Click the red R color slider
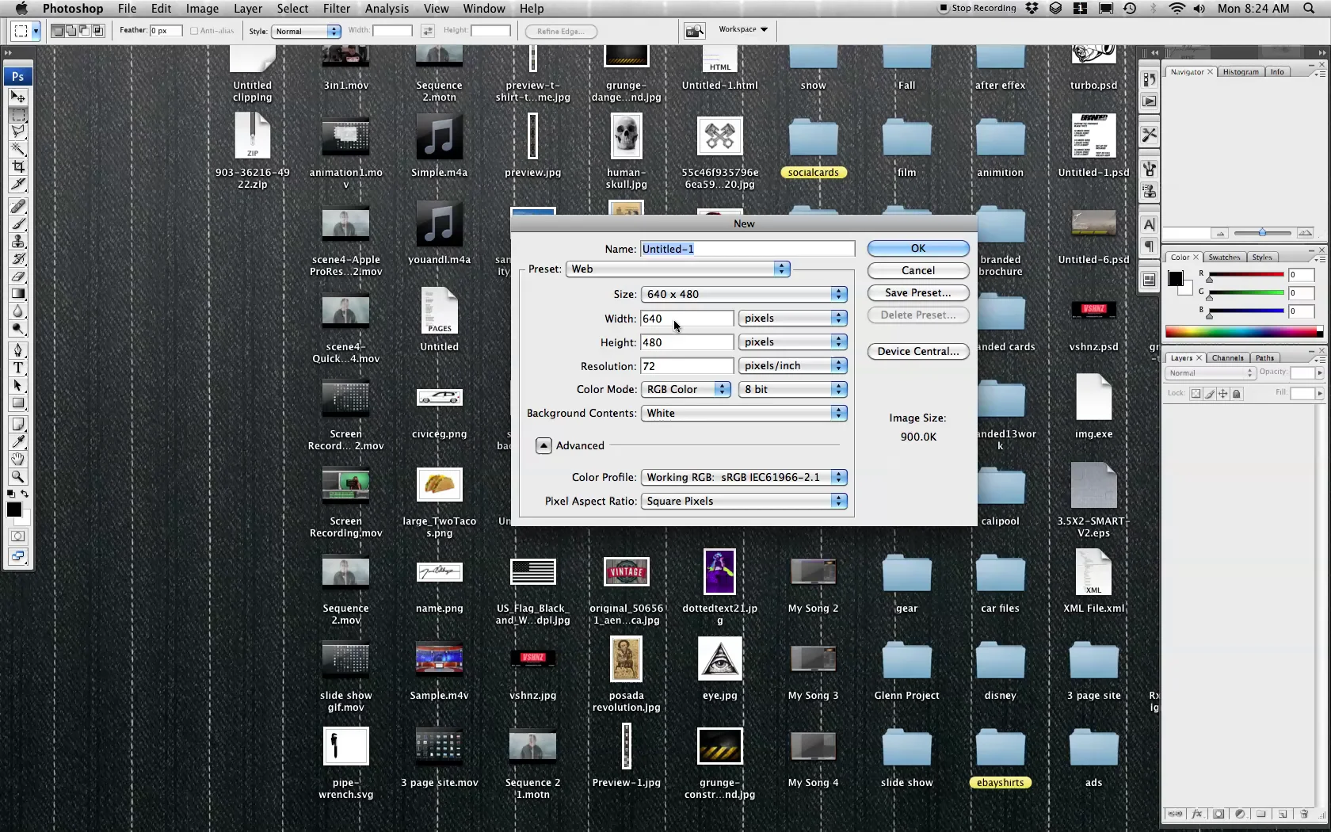The width and height of the screenshot is (1331, 832). 1245,275
